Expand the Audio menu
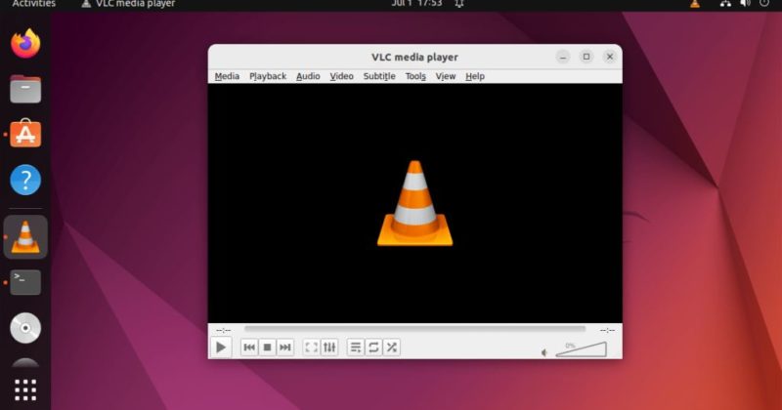This screenshot has width=782, height=410. 308,76
